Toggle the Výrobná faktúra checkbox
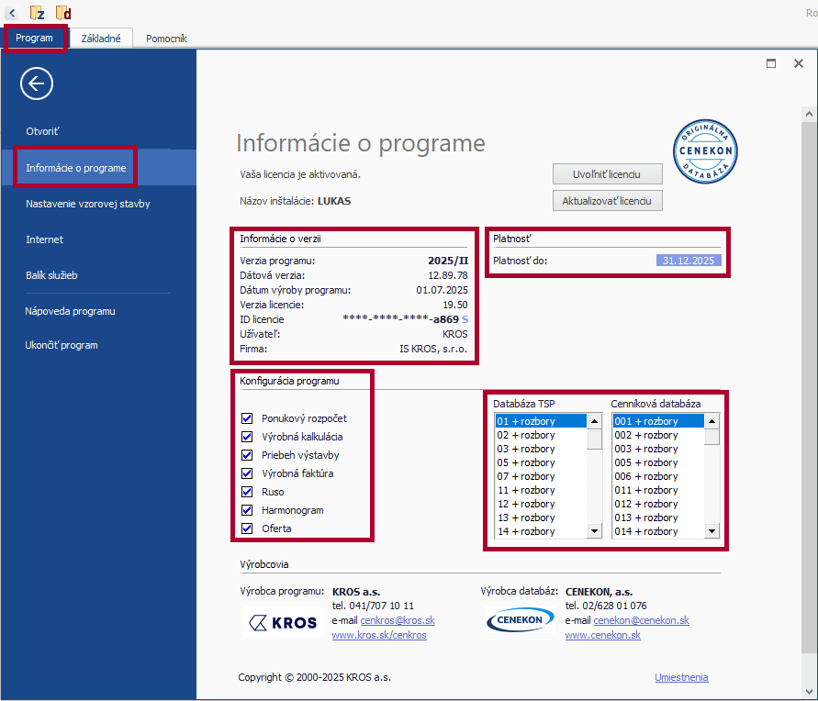 click(247, 473)
